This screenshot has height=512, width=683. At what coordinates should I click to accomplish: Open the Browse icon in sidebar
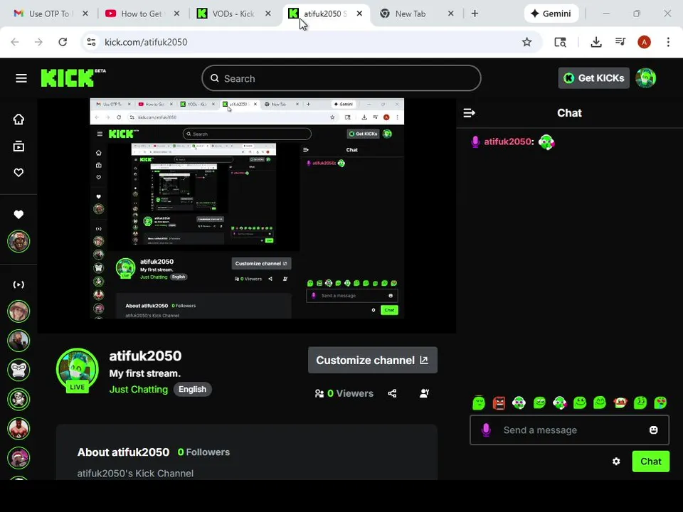click(18, 146)
